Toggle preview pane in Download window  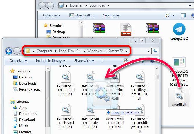point(183,15)
